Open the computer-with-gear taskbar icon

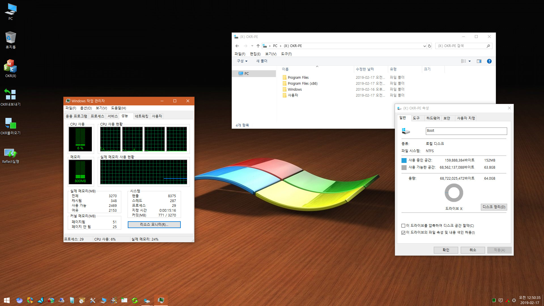point(61,300)
